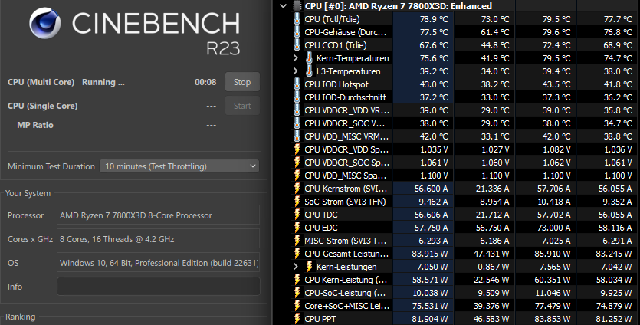This screenshot has height=325, width=640.
Task: Click lightning icon beside Kern-Leistungen
Action: click(x=310, y=267)
